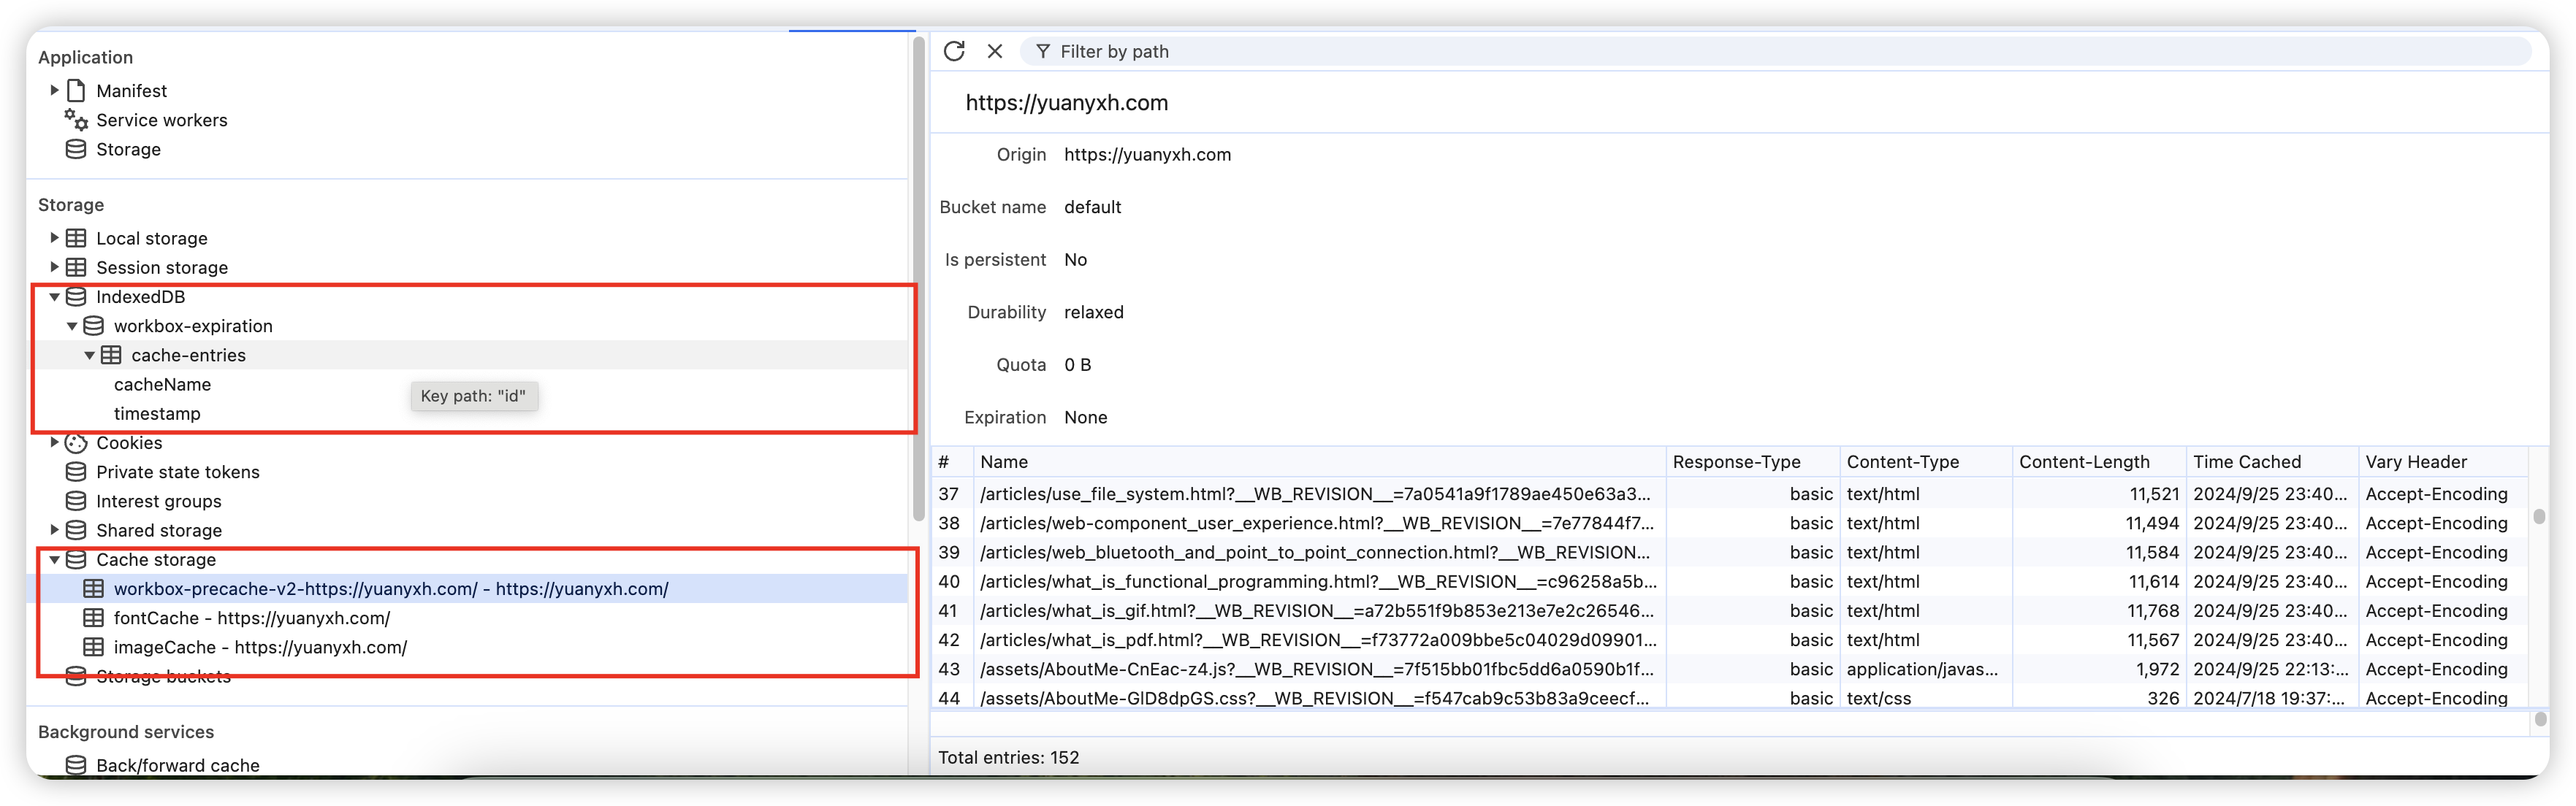Select imageCache under Cache storage
The width and height of the screenshot is (2576, 806).
coord(260,647)
